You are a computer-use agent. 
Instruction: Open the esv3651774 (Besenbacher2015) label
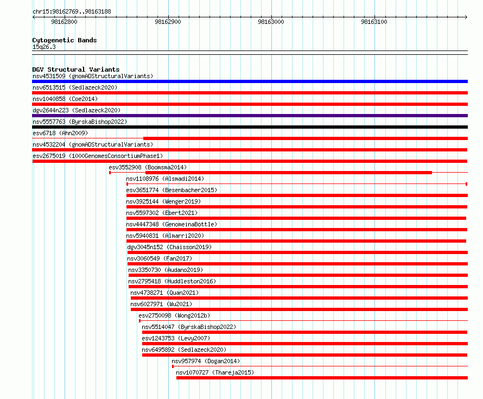(171, 190)
